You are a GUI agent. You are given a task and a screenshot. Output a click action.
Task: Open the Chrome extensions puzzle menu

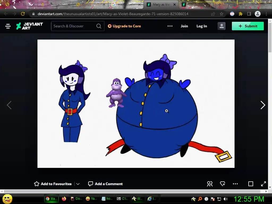tap(241, 14)
